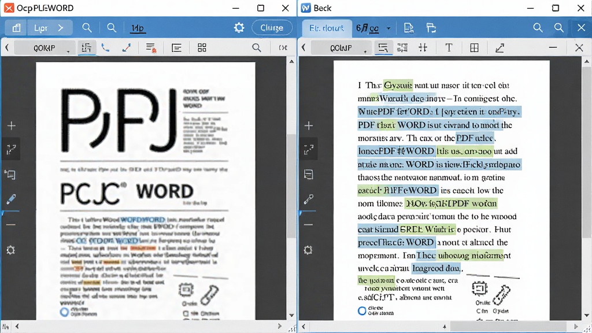The width and height of the screenshot is (592, 333).
Task: Click the minus icon in Beck sidebar
Action: (308, 225)
